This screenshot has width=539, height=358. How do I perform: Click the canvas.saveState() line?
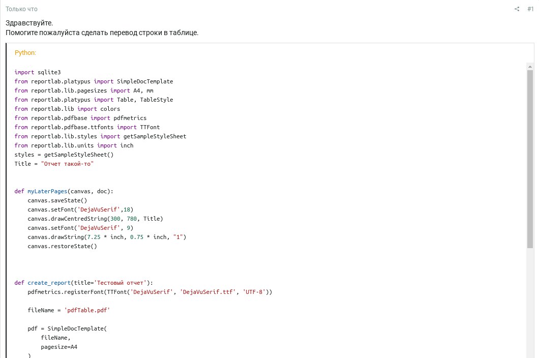[x=57, y=200]
